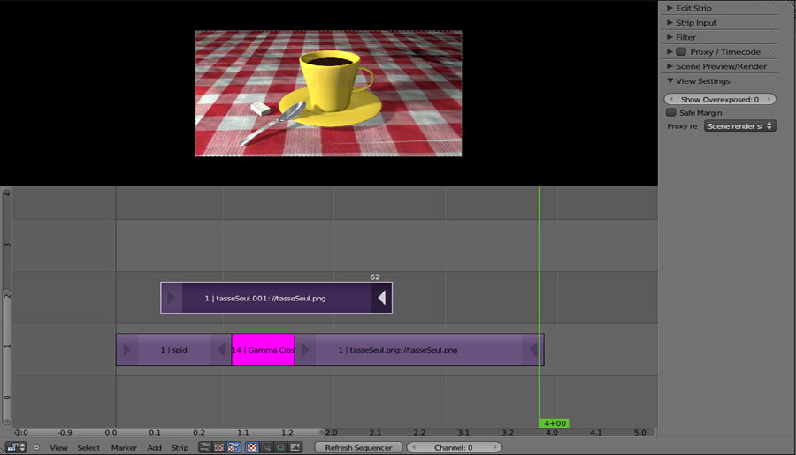
Task: Enable the Proxy / Timecode checkbox
Action: tap(681, 52)
